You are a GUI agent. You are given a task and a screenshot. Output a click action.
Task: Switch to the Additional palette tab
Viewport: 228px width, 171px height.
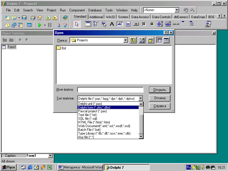(96, 17)
